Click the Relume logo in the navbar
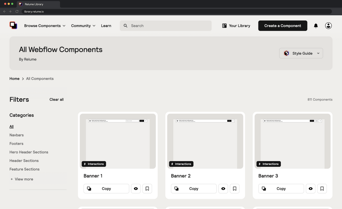342x209 pixels. 13,25
